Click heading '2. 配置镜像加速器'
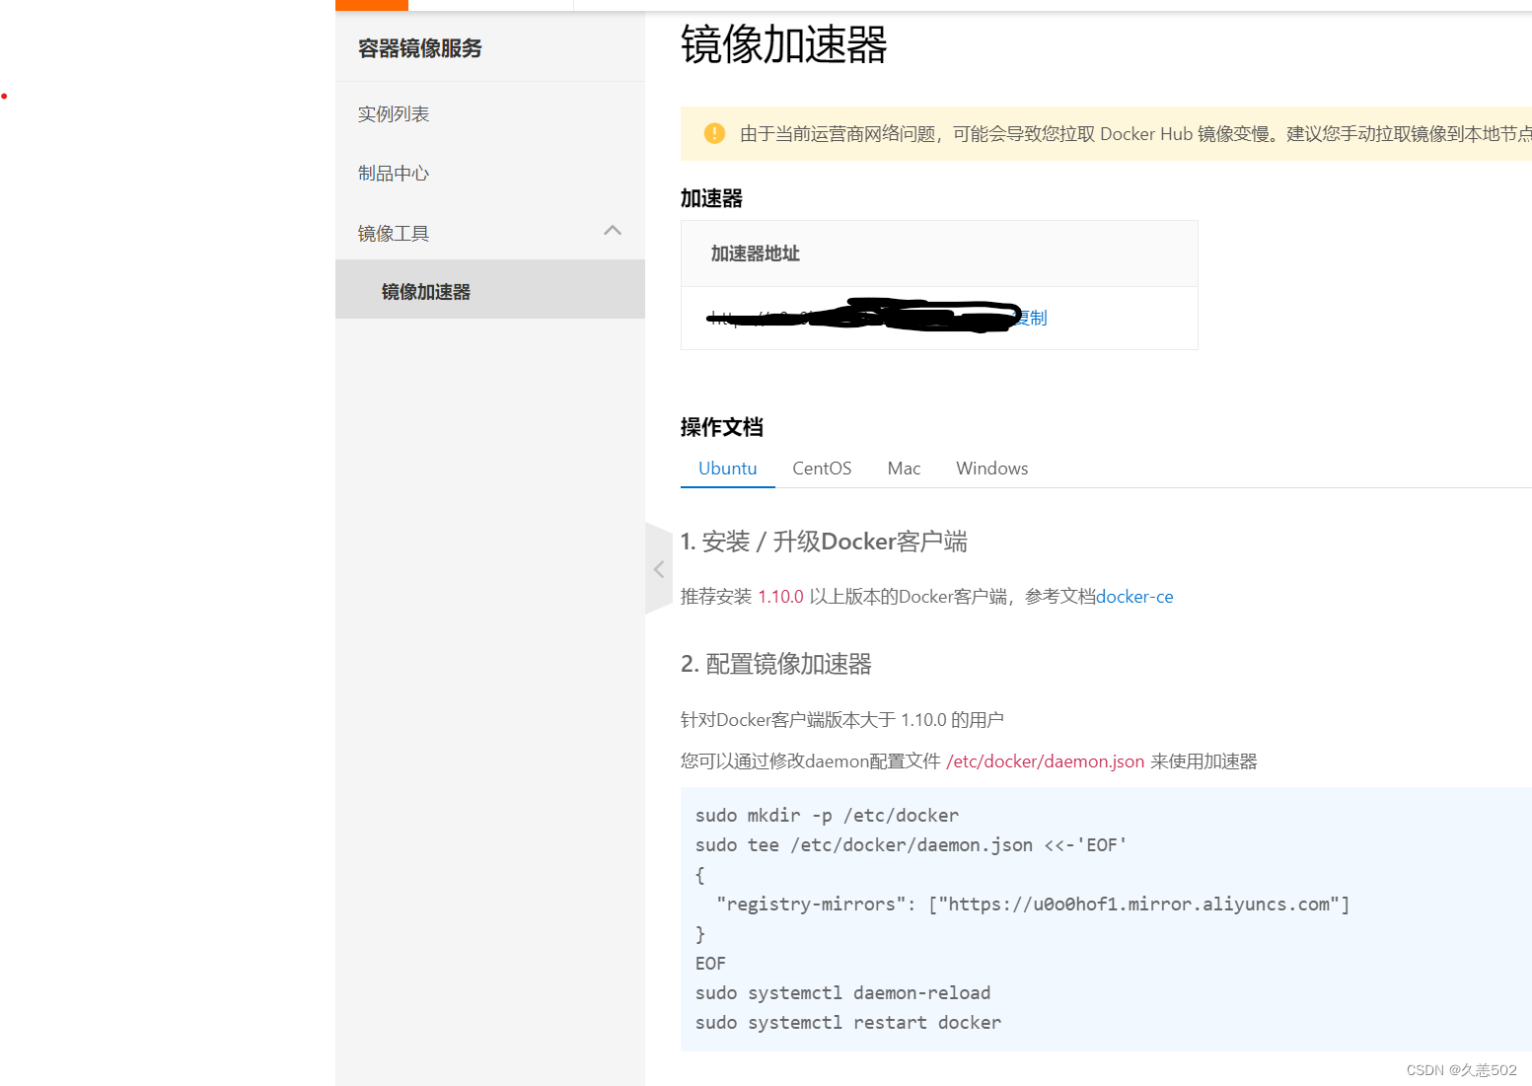The width and height of the screenshot is (1532, 1086). tap(776, 664)
